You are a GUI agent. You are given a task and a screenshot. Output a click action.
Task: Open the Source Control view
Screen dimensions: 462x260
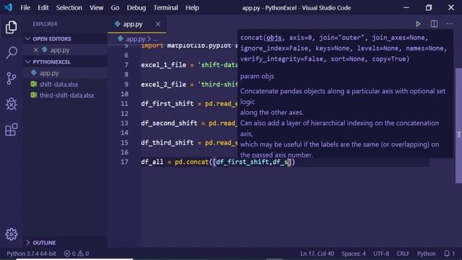click(12, 79)
